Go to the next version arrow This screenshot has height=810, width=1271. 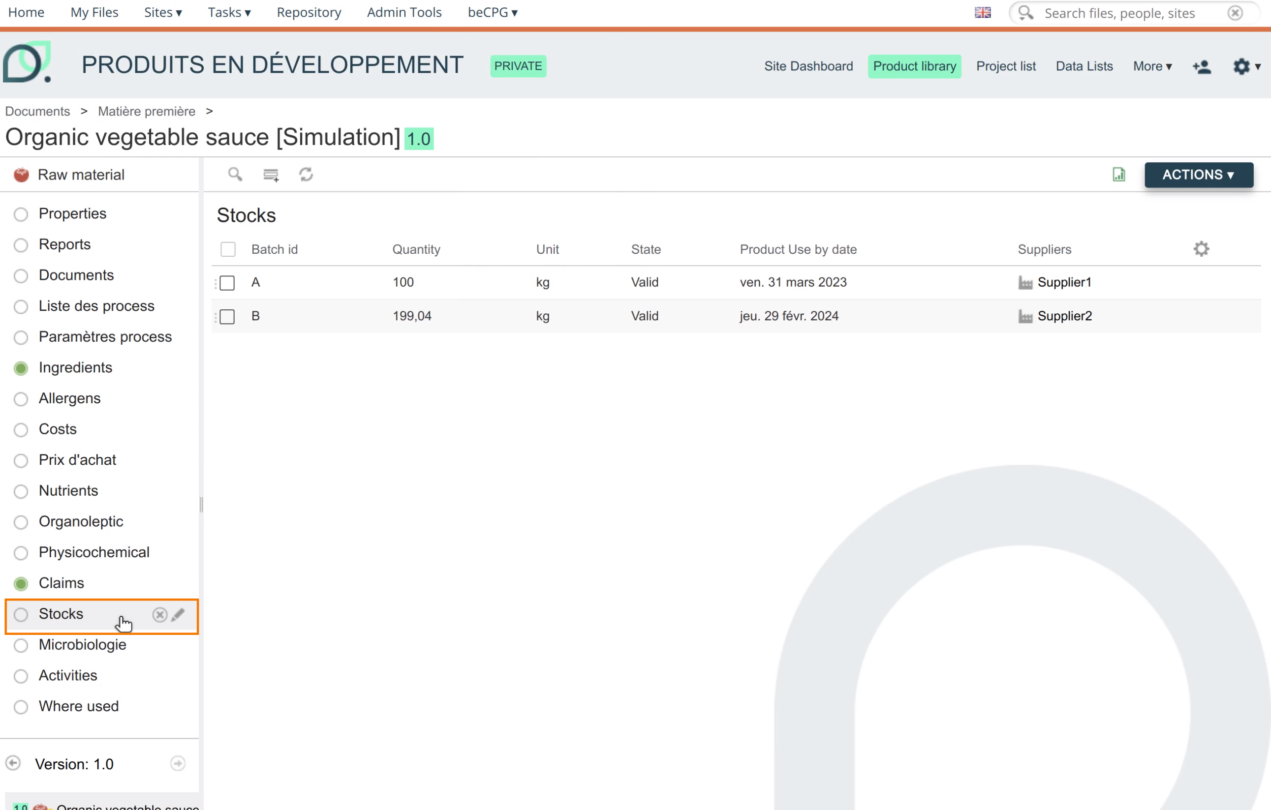pyautogui.click(x=178, y=763)
